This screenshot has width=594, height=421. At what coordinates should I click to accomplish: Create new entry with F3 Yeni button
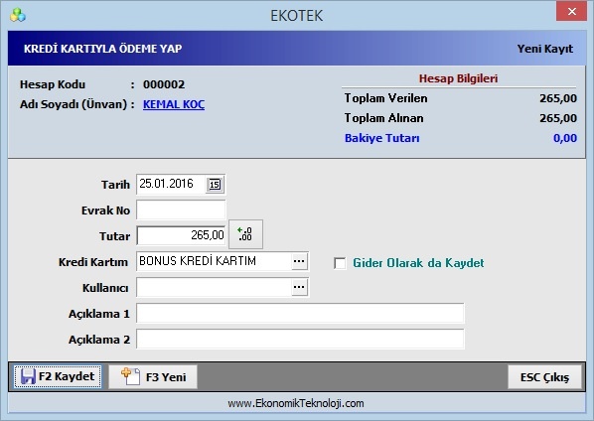pyautogui.click(x=153, y=376)
